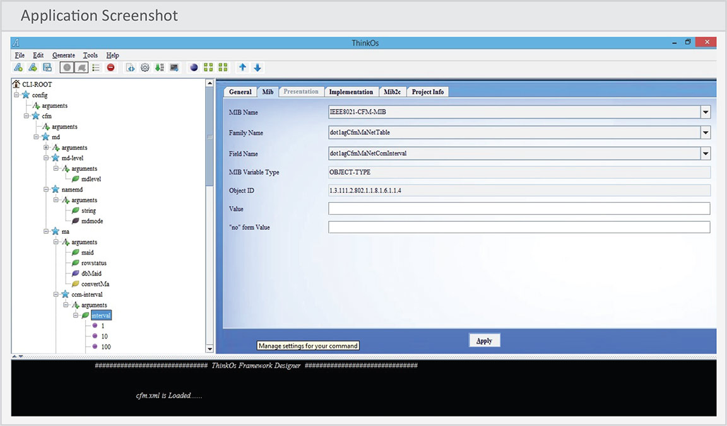Click the Apply button
The height and width of the screenshot is (426, 727).
[x=484, y=341]
